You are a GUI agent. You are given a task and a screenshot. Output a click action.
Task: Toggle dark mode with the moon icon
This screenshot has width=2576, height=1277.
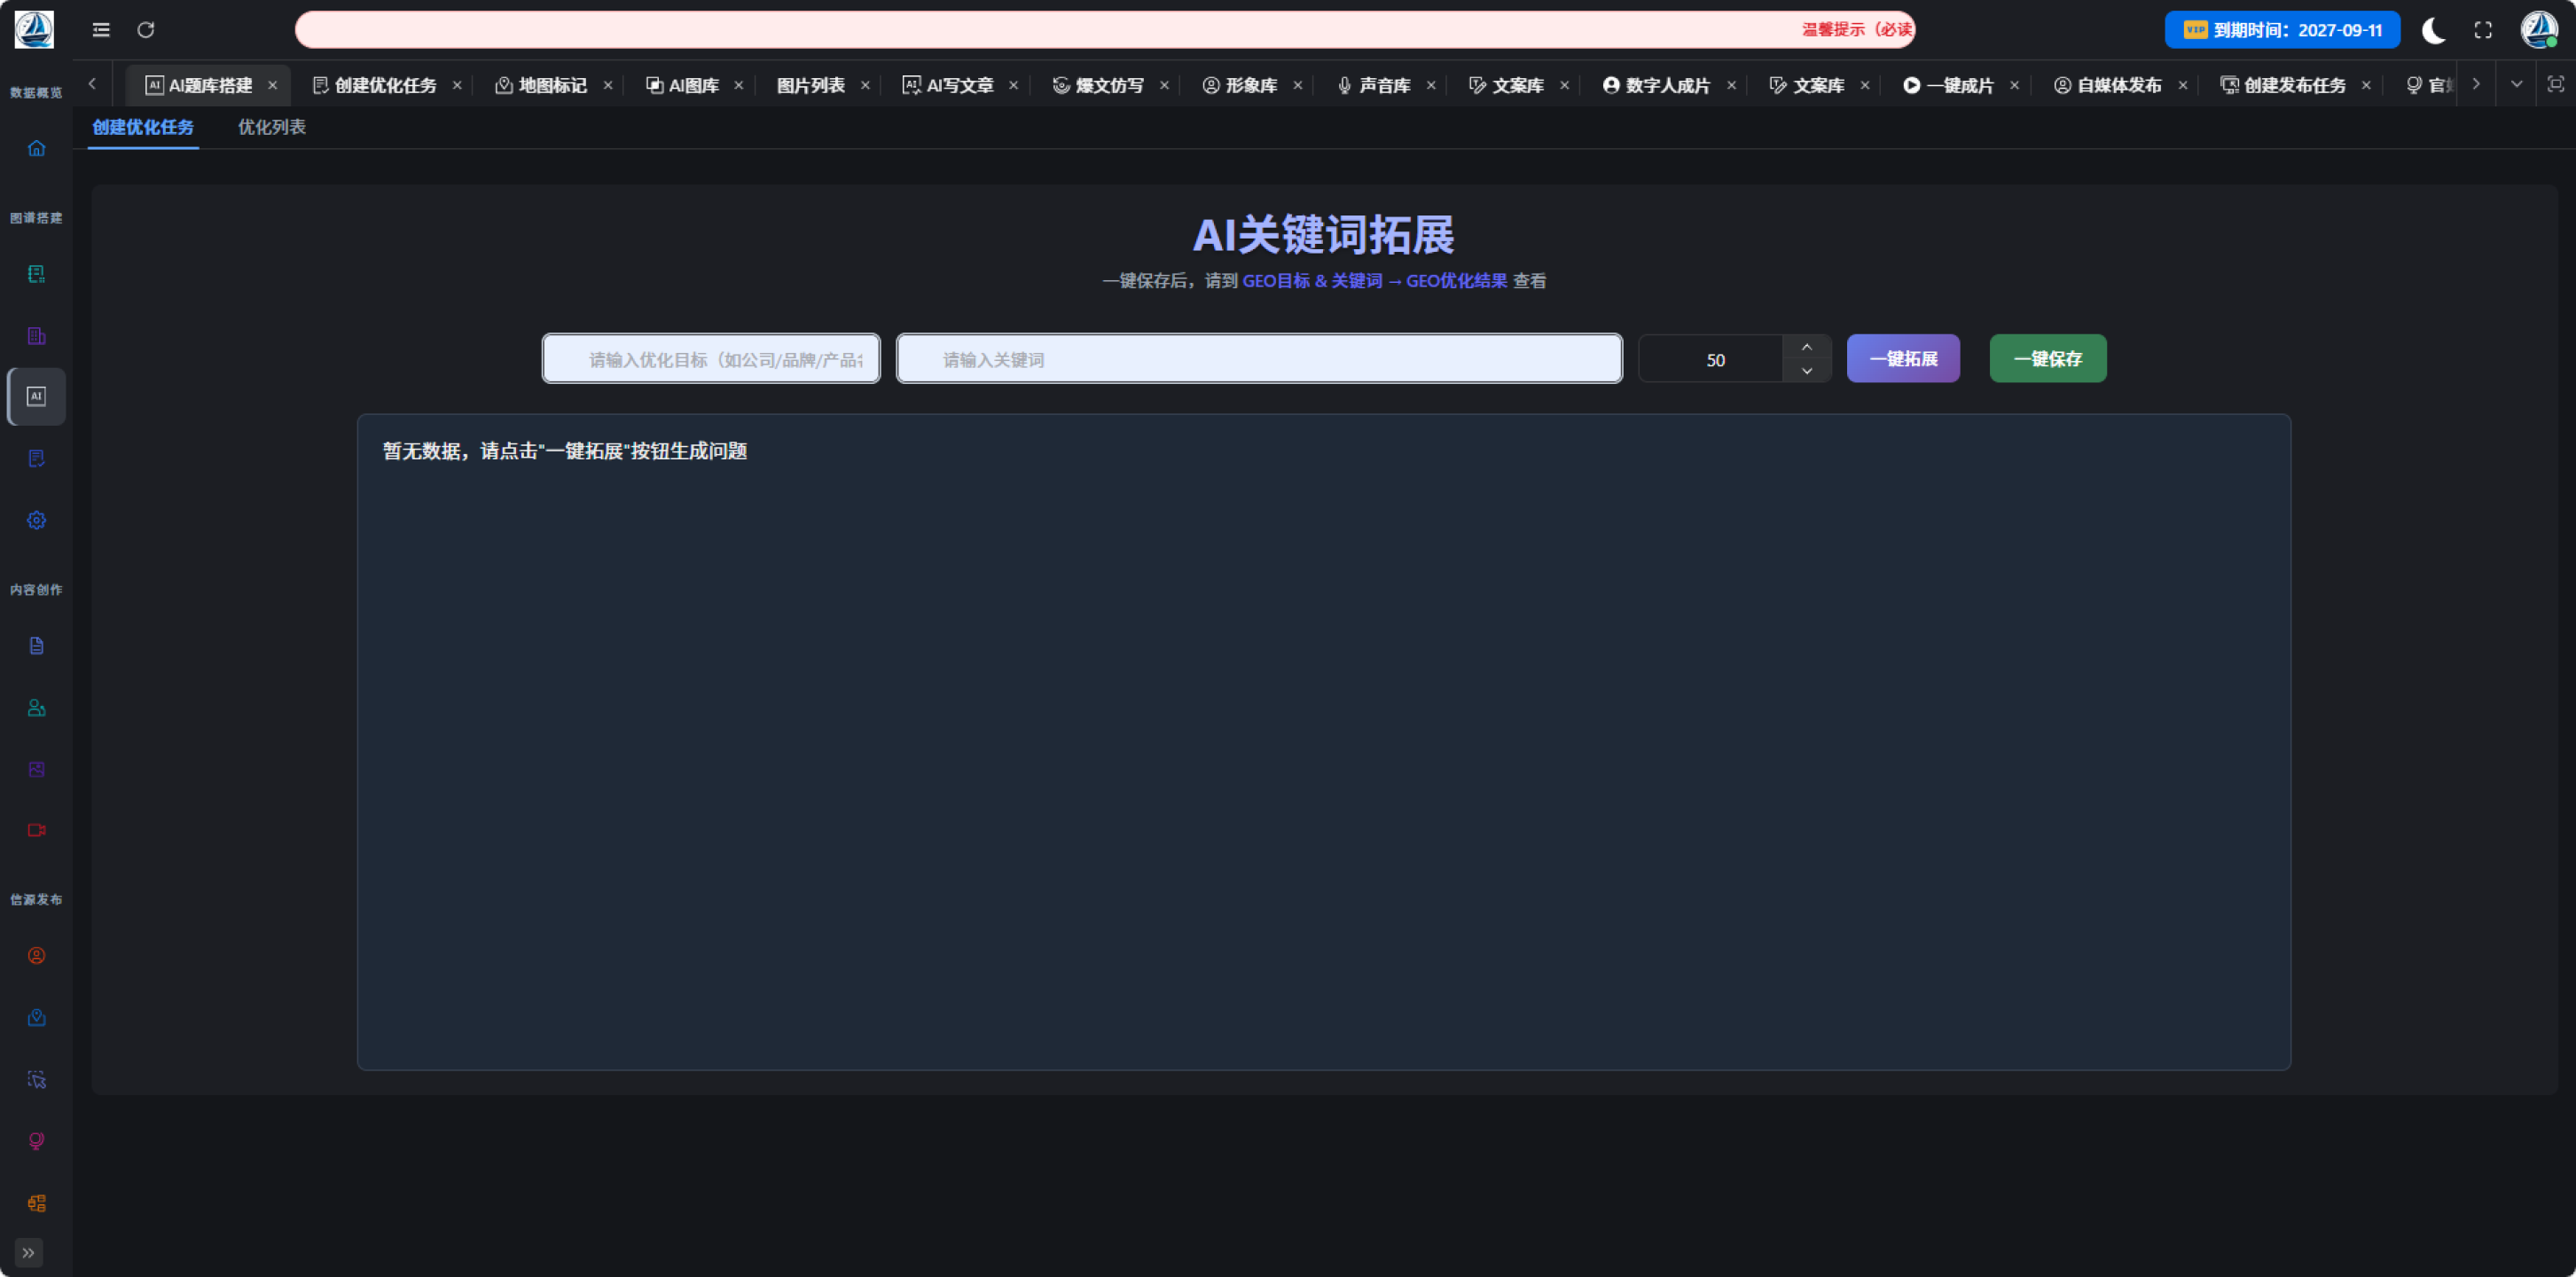point(2433,30)
